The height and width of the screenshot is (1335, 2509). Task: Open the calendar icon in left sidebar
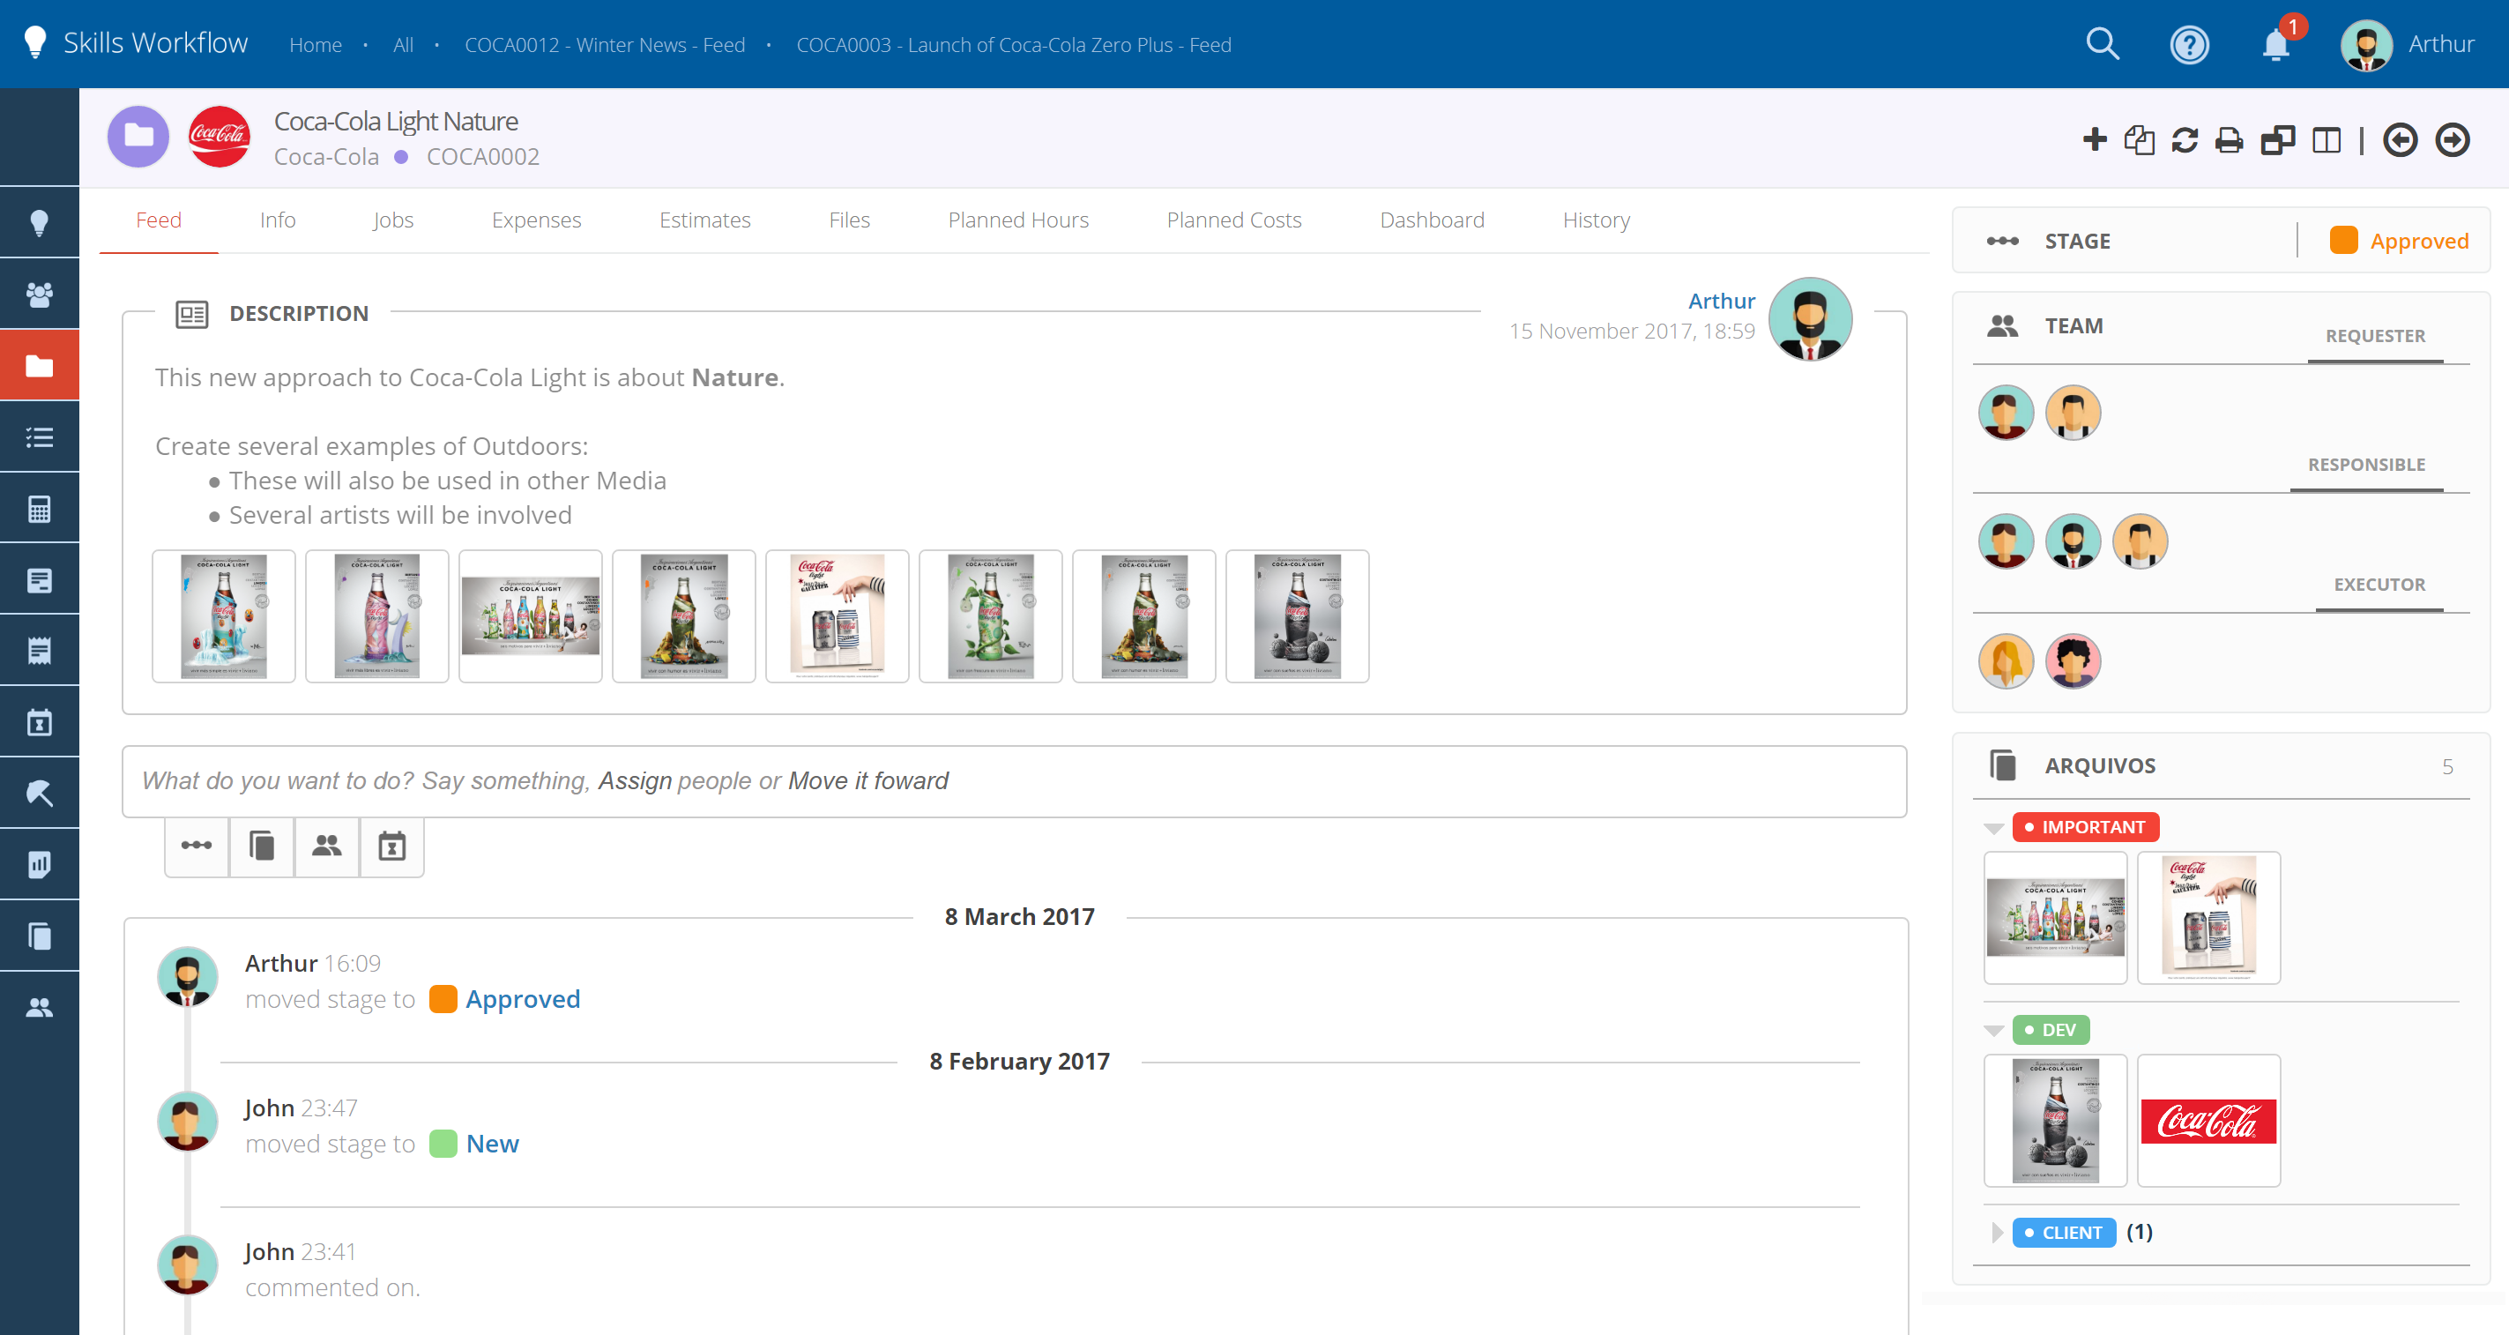coord(39,722)
